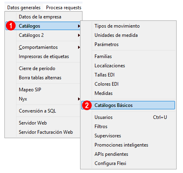Open Usuarios with Ctrl+U shortcut entry
This screenshot has width=183, height=173.
(128, 117)
